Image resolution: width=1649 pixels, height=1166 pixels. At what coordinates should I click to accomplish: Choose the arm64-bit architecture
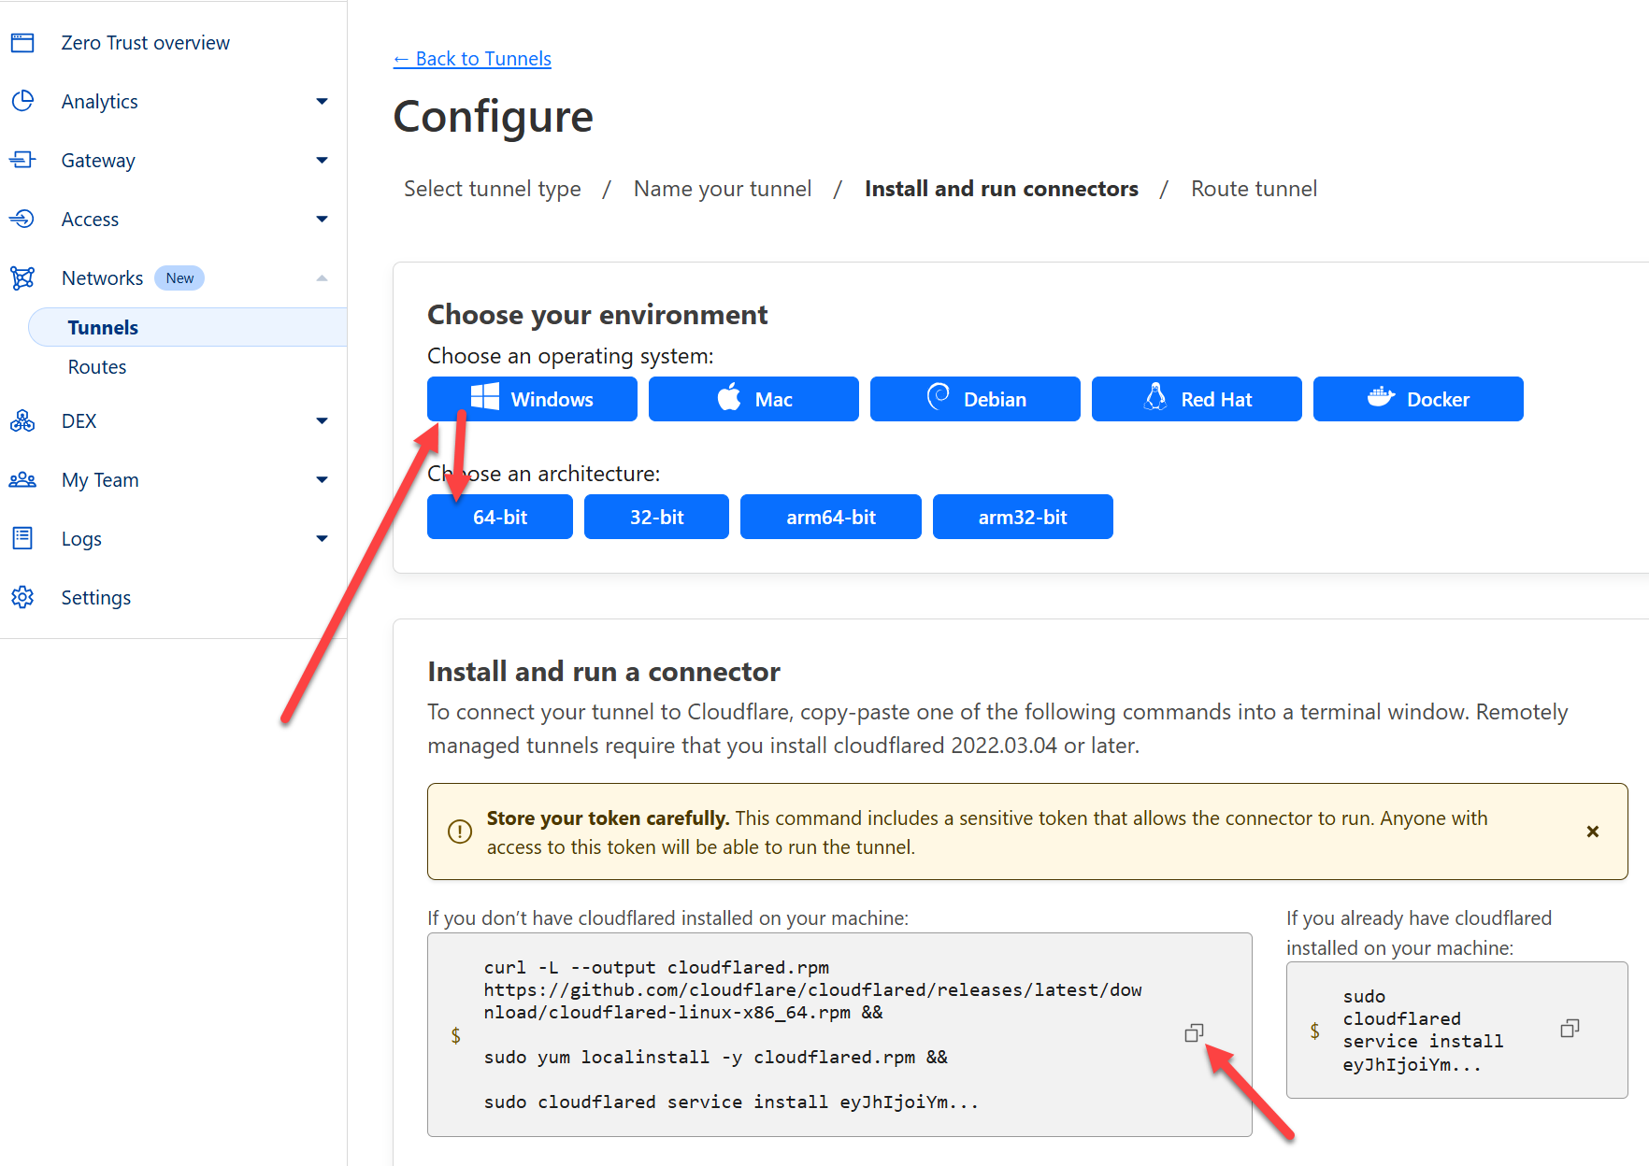[830, 518]
